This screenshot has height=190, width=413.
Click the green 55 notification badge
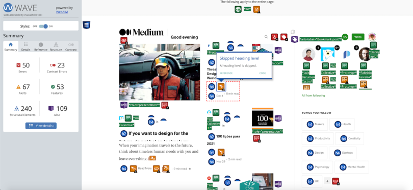[x=345, y=37]
